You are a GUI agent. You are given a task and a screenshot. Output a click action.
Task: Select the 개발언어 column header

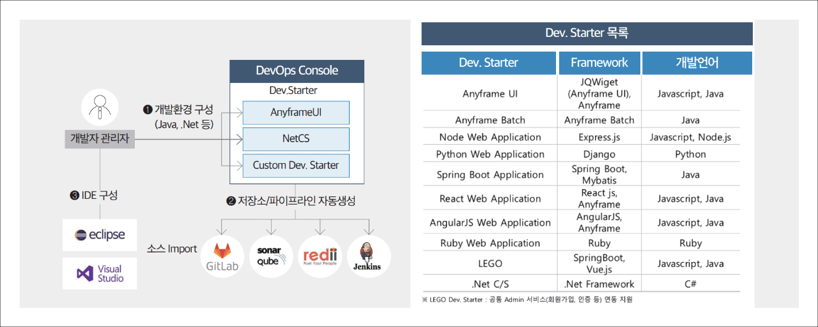tap(697, 63)
